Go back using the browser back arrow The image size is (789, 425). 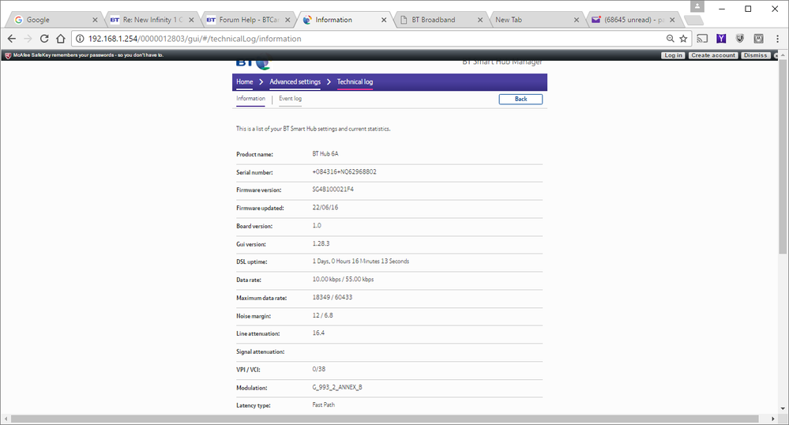pos(12,39)
